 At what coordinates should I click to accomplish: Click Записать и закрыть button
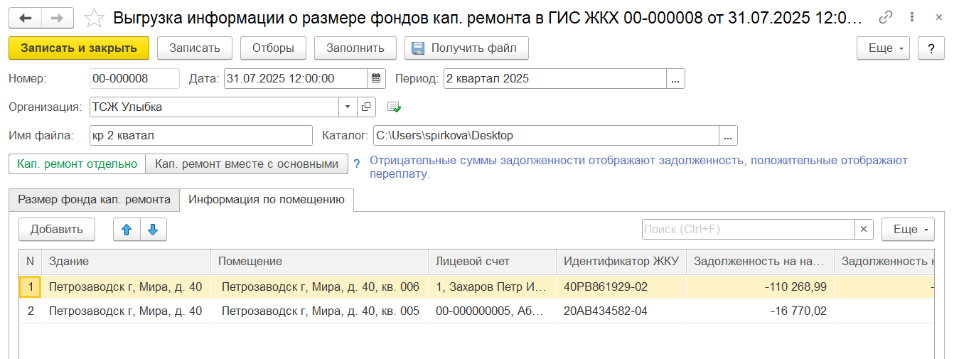tap(79, 48)
